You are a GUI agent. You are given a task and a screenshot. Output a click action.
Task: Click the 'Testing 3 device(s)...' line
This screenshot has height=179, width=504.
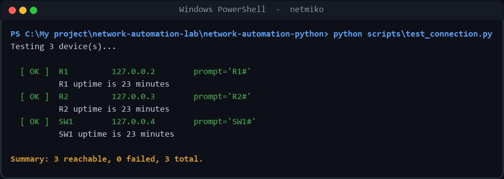pyautogui.click(x=63, y=47)
